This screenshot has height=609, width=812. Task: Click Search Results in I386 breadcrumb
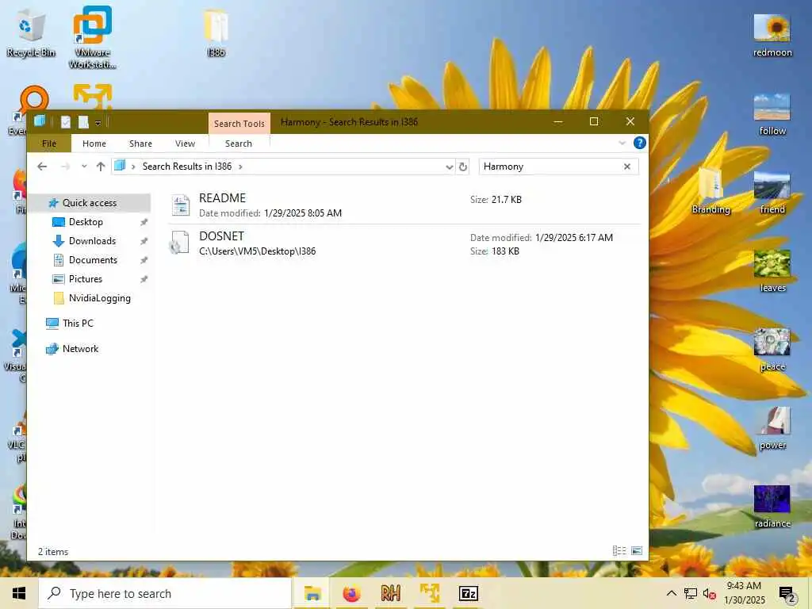pyautogui.click(x=187, y=167)
